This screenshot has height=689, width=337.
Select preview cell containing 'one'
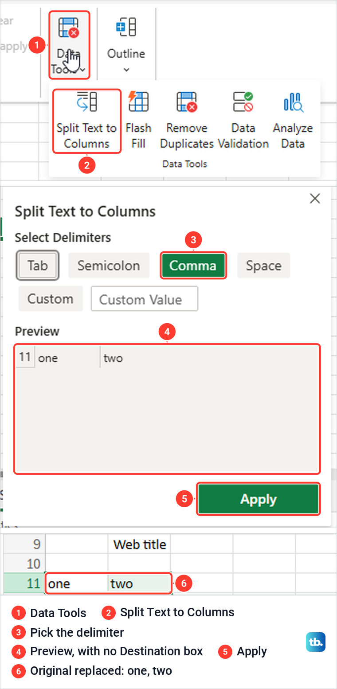tap(67, 358)
